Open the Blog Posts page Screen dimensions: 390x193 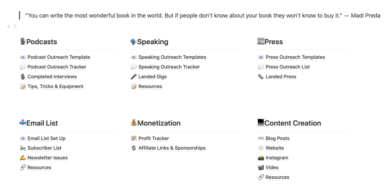coord(277,139)
